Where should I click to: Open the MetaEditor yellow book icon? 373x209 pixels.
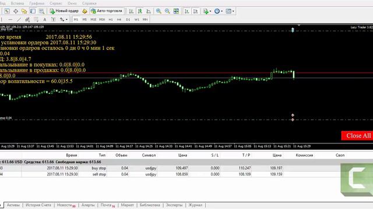point(85,11)
